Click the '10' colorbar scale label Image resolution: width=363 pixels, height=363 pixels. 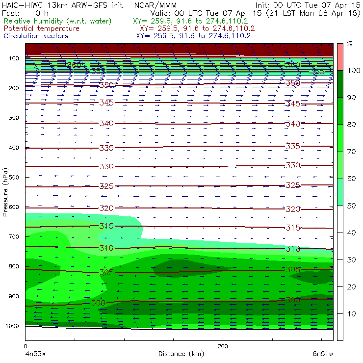351,313
